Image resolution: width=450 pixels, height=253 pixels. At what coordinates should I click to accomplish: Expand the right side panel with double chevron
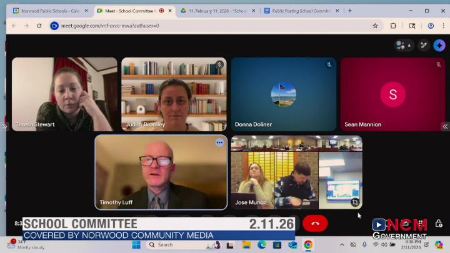[x=445, y=126]
